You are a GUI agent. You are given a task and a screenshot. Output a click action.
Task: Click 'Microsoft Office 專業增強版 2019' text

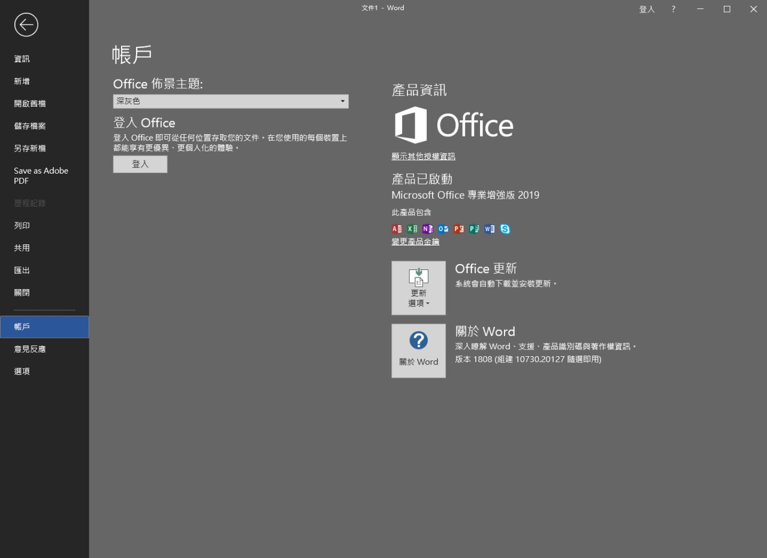[466, 195]
